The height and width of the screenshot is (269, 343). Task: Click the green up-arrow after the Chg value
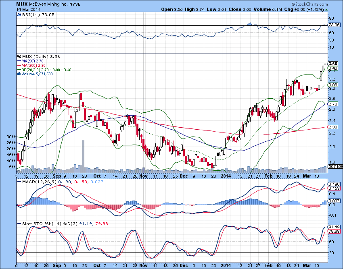326,10
